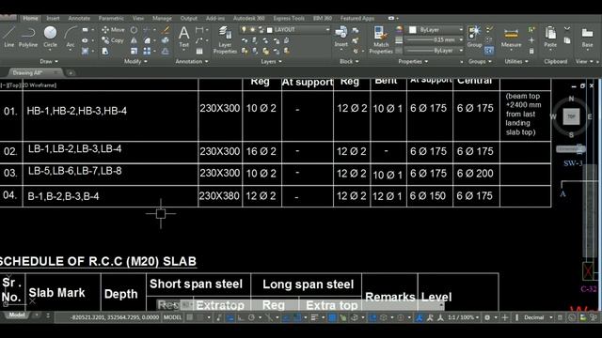Screen dimensions: 602x338
Task: Choose the Rotate tool icon
Action: coord(134,29)
